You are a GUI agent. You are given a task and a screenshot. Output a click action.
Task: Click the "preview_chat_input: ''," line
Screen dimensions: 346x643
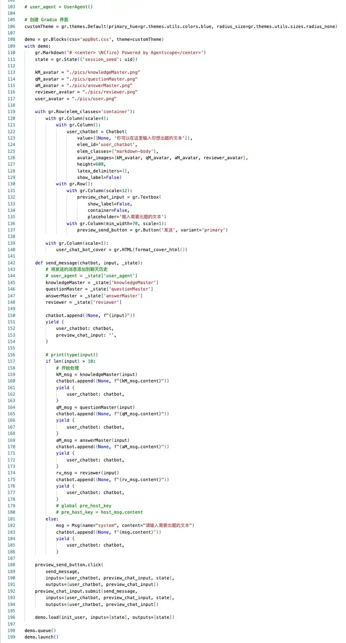tap(86, 334)
